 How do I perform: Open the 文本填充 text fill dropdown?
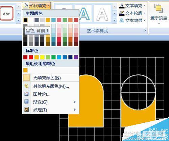(x=132, y=6)
